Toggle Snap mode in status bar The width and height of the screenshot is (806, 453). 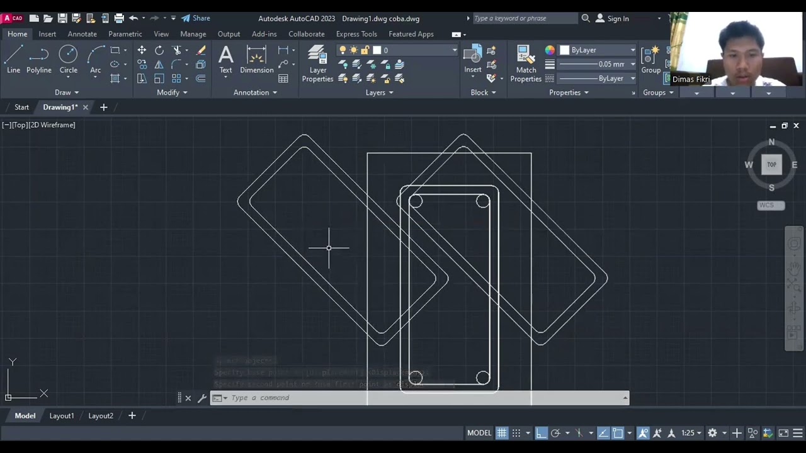[x=516, y=433]
